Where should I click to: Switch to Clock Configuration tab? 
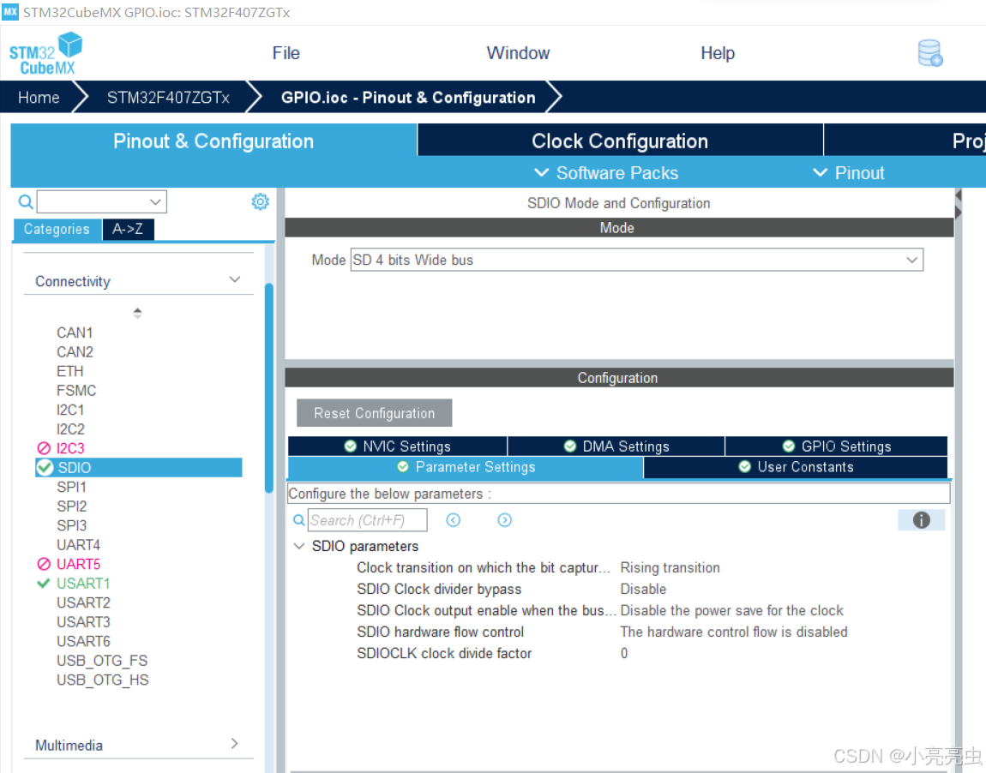coord(620,141)
